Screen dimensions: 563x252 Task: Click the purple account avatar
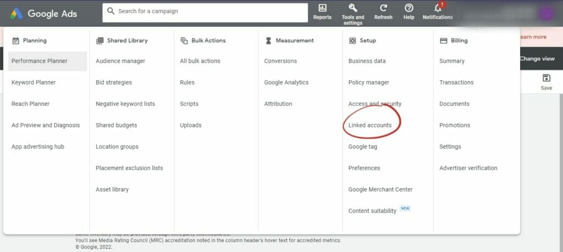[x=546, y=14]
